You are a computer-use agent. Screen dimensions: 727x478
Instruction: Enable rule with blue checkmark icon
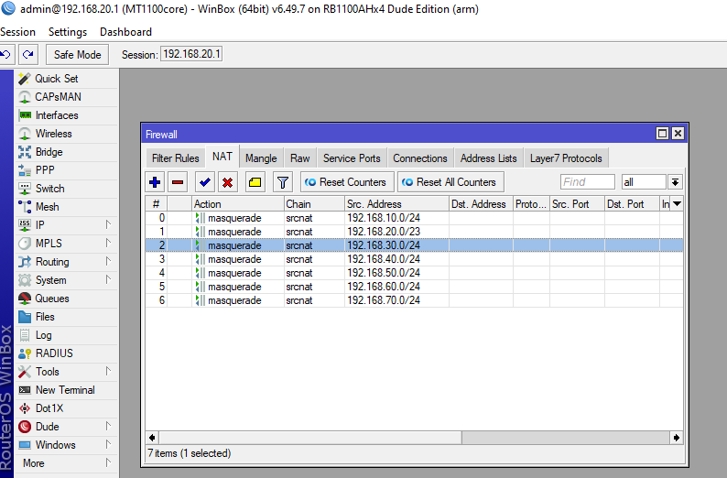tap(204, 182)
